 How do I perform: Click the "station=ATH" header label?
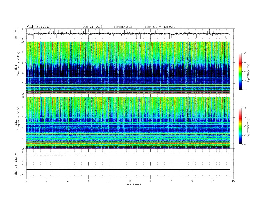123,27
